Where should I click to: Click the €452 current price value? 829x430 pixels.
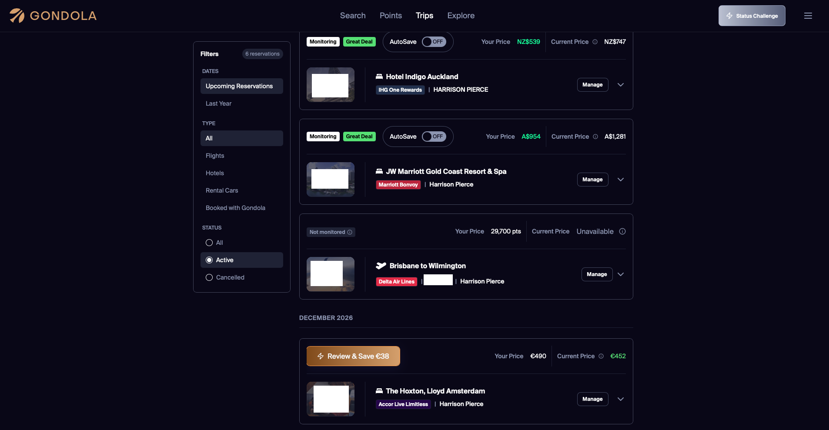click(x=618, y=356)
